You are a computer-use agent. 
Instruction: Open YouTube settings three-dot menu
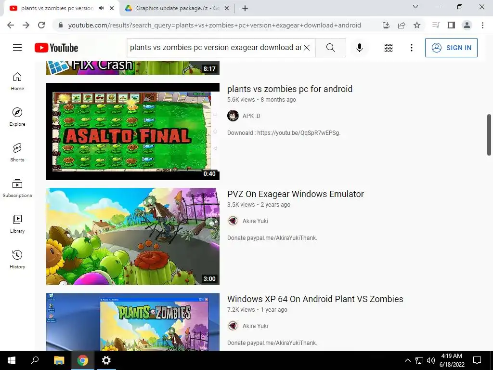tap(411, 48)
